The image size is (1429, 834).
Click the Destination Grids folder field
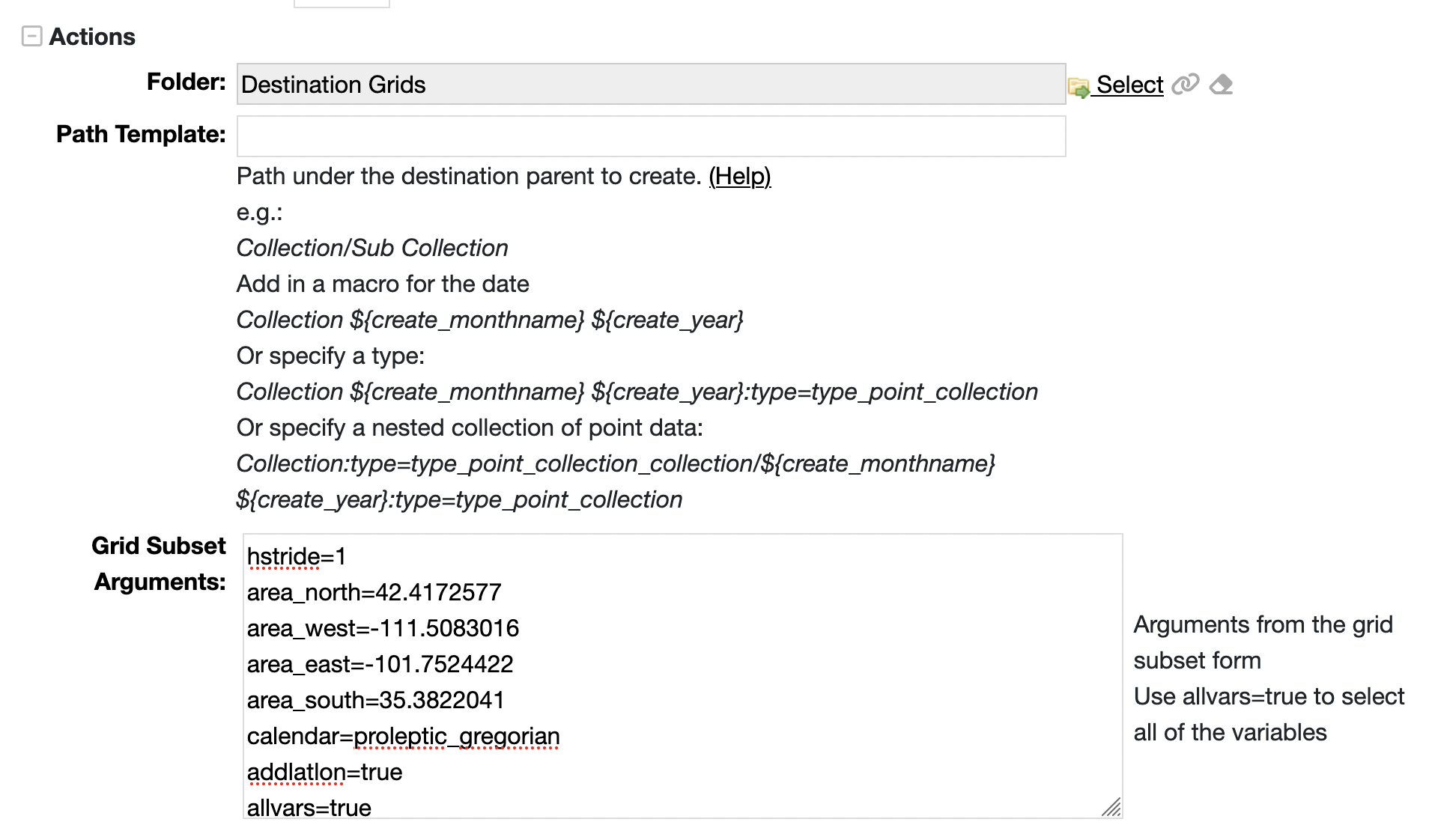point(650,84)
